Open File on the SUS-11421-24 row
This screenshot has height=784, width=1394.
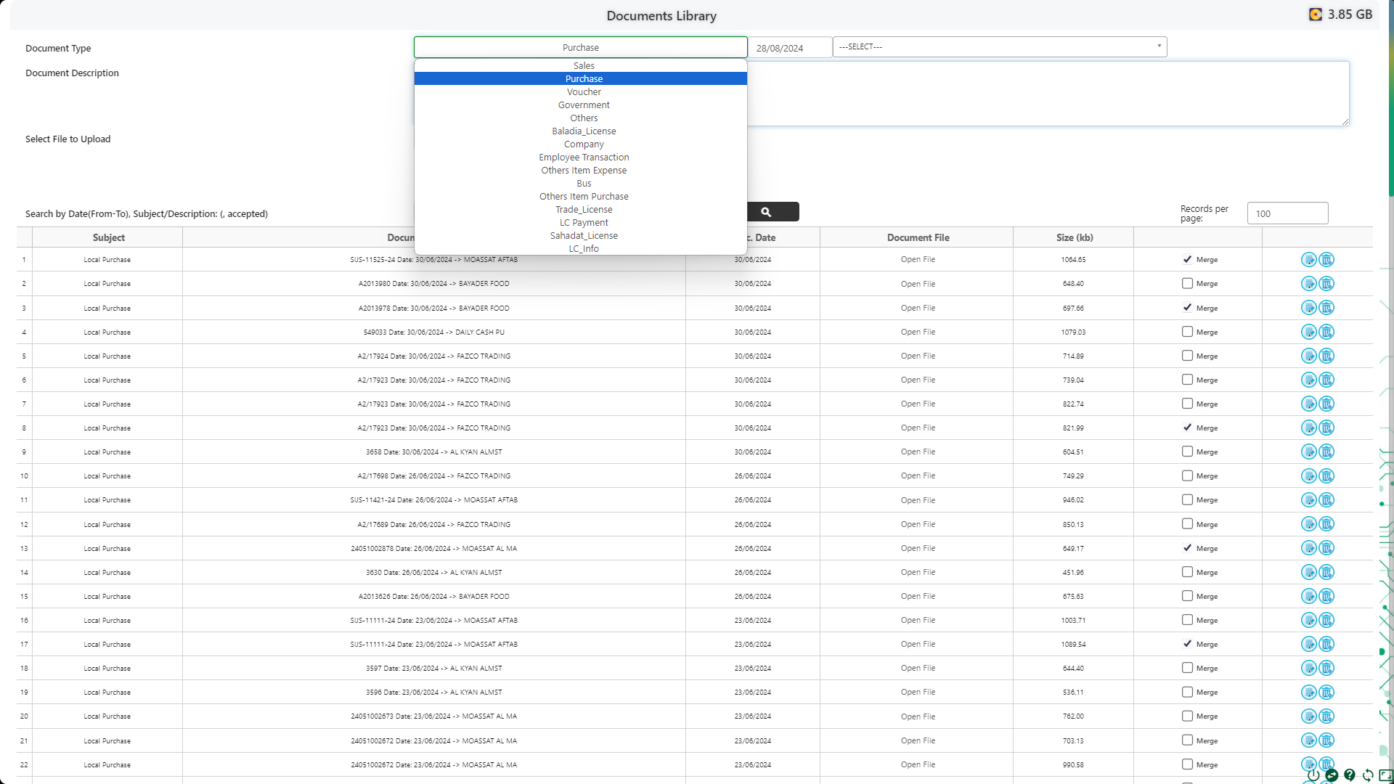click(x=918, y=499)
